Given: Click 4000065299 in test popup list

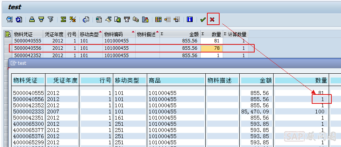Looking at the screenshot, I should [28, 143].
